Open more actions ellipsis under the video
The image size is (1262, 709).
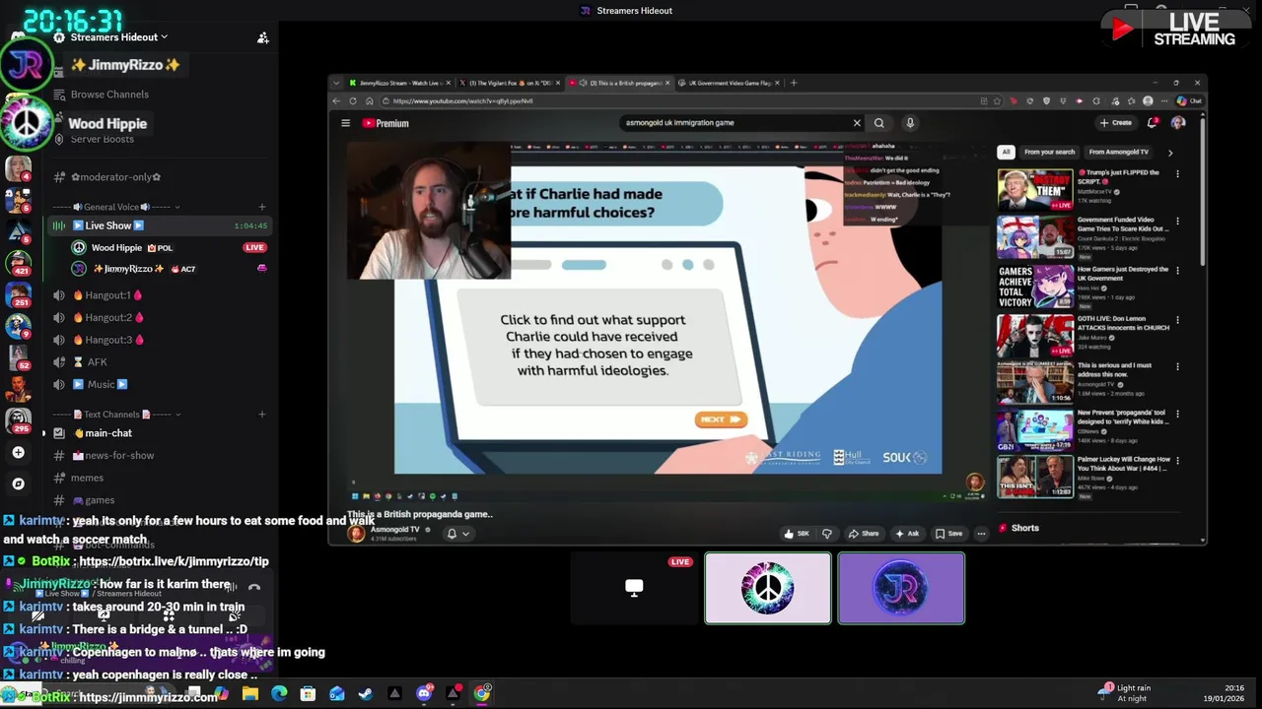point(981,534)
